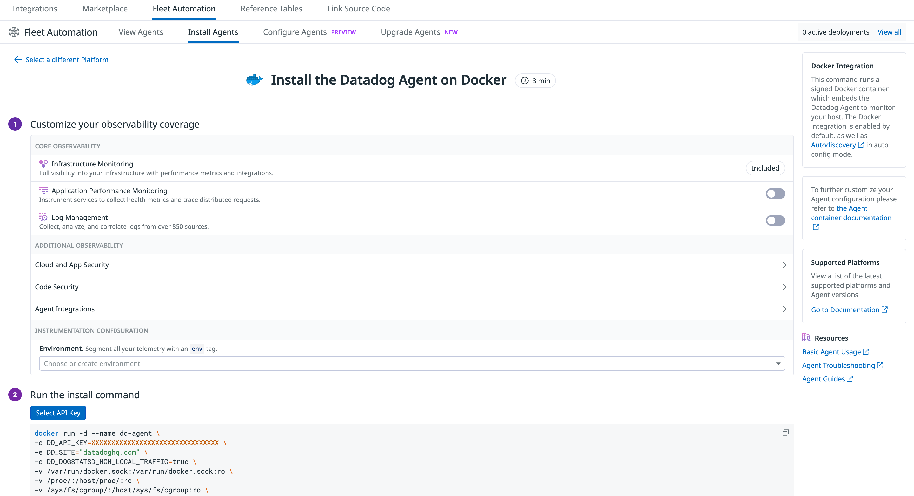This screenshot has width=914, height=496.
Task: Expand the Cloud and App Security section
Action: click(412, 265)
